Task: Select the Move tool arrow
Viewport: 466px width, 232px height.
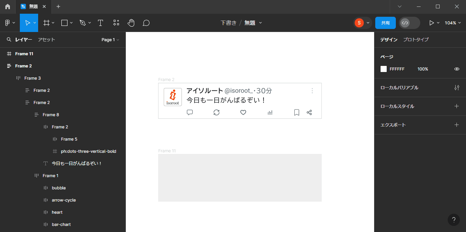Action: (x=27, y=23)
